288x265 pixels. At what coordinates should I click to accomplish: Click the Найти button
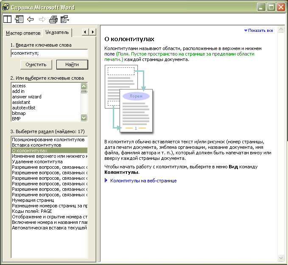(x=72, y=64)
